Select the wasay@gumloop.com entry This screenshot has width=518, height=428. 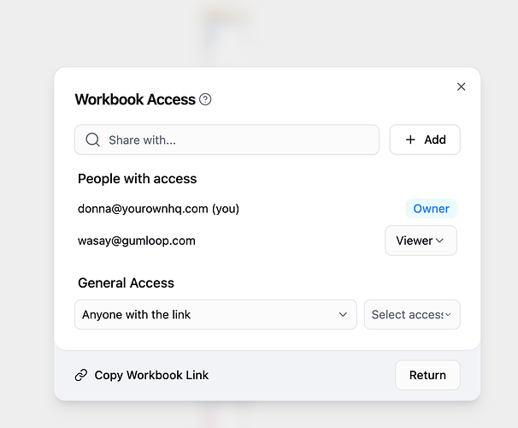[137, 241]
